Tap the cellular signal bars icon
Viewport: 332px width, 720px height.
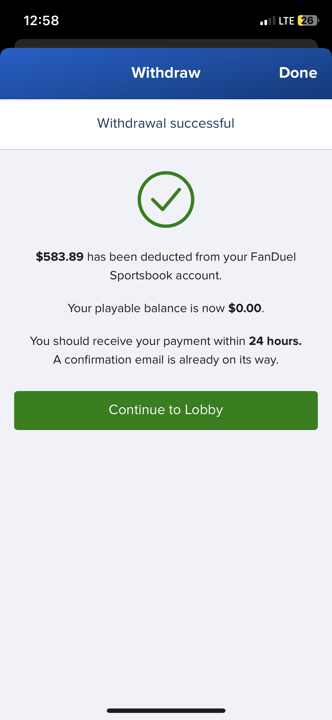point(267,21)
